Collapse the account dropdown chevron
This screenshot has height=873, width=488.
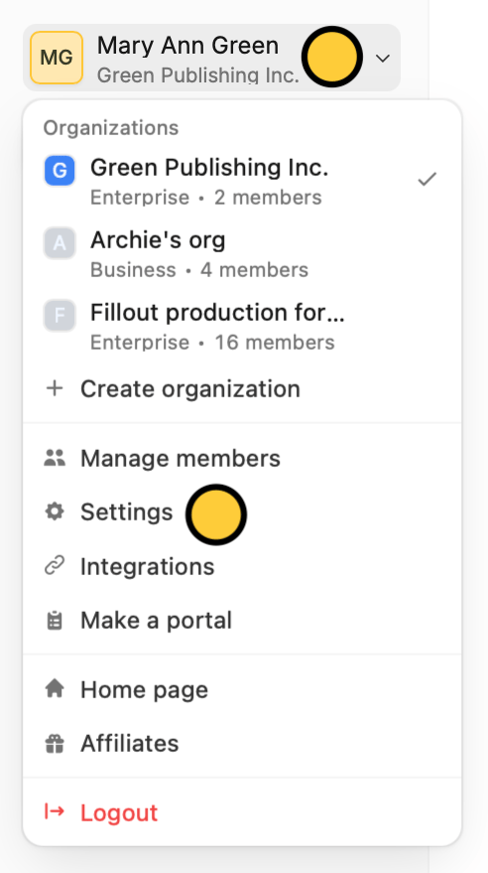(383, 58)
